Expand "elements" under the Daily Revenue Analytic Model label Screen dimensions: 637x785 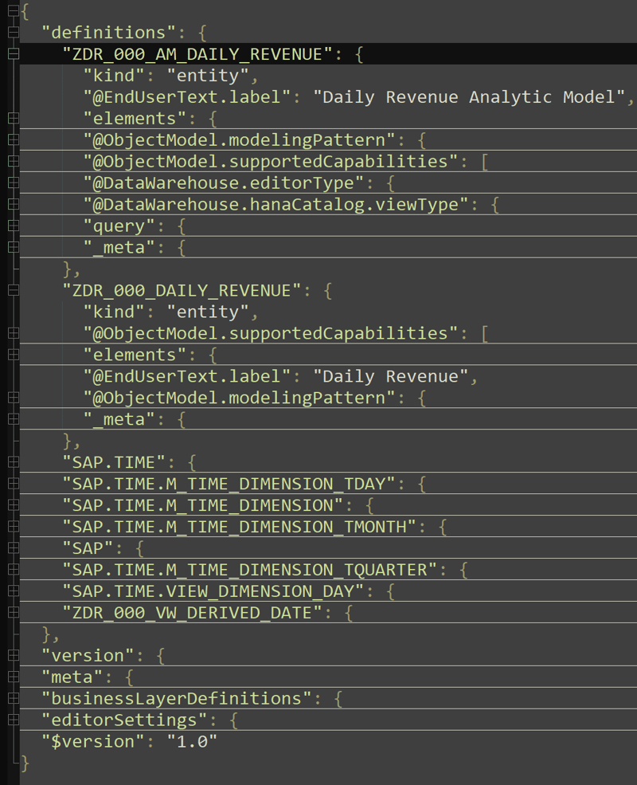(14, 118)
